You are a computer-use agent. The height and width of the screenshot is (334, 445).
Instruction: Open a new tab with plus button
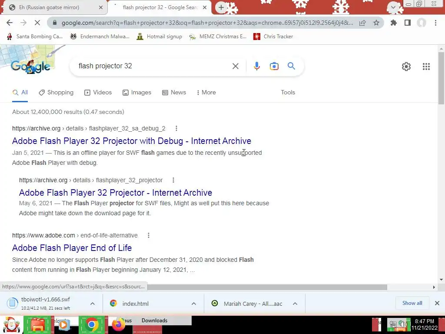pos(221,8)
